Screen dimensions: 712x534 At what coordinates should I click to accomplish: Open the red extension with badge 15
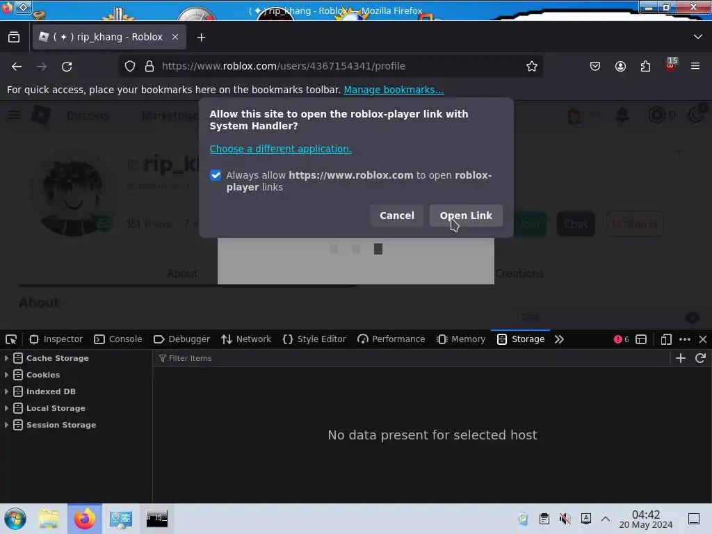click(x=671, y=65)
